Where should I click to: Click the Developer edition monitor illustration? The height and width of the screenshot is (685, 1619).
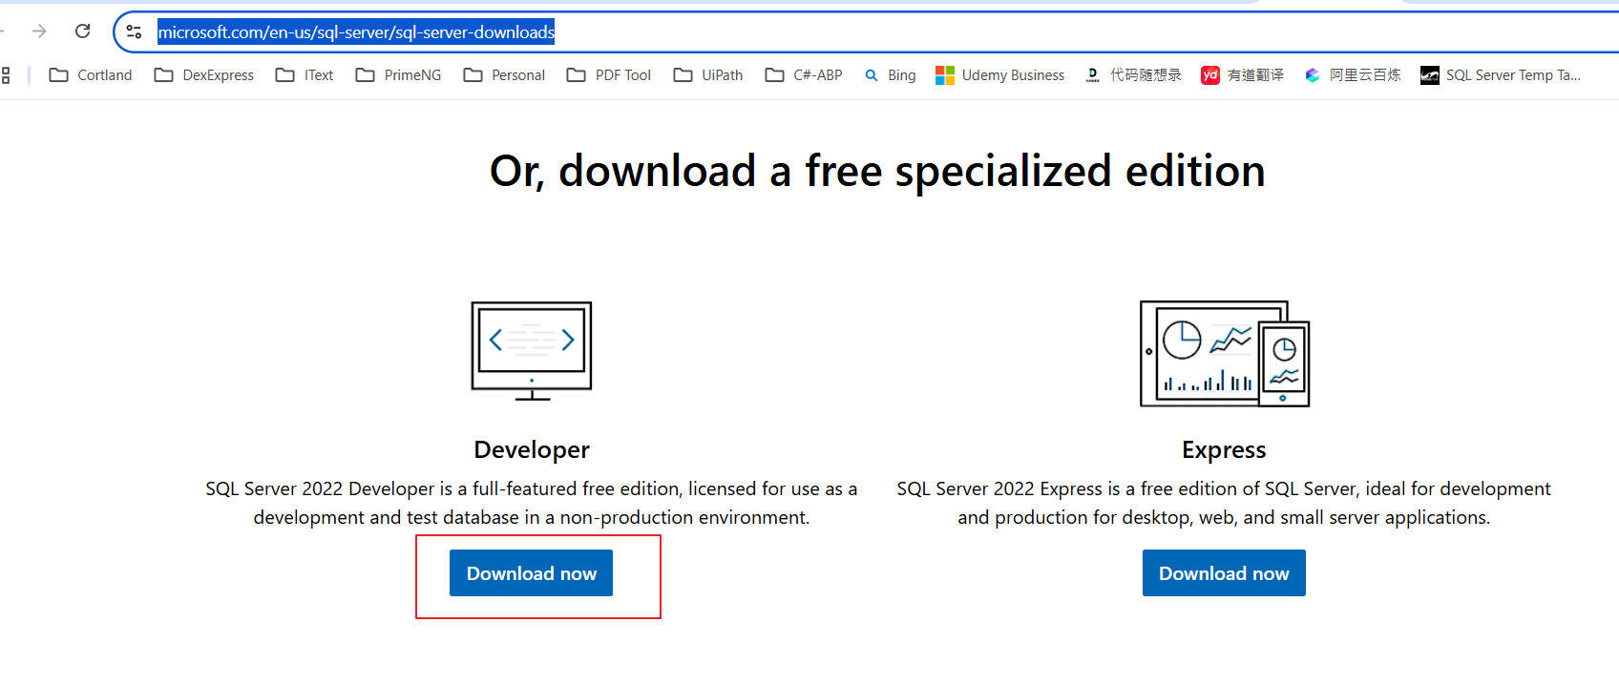coord(532,351)
